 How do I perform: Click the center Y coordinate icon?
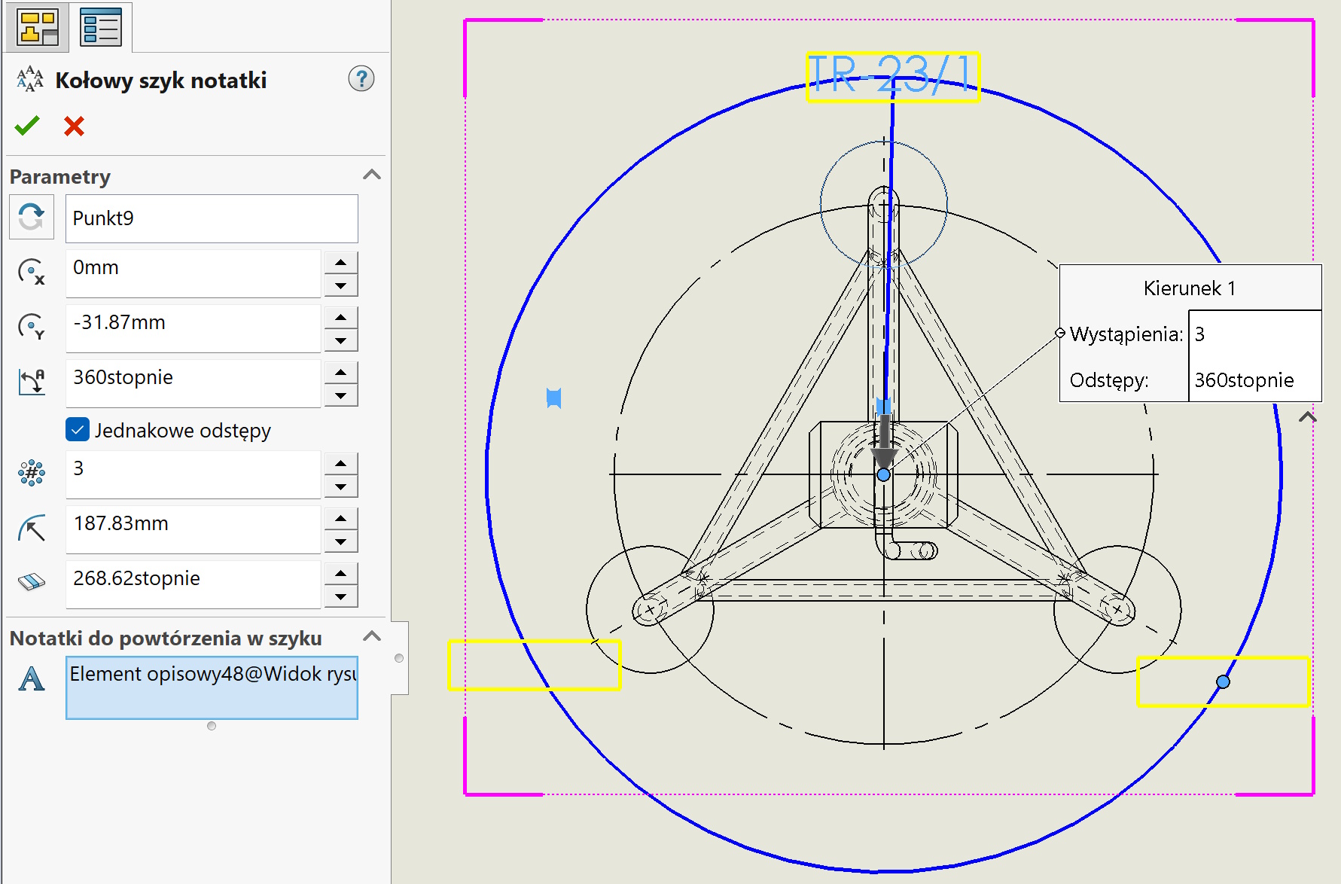32,327
